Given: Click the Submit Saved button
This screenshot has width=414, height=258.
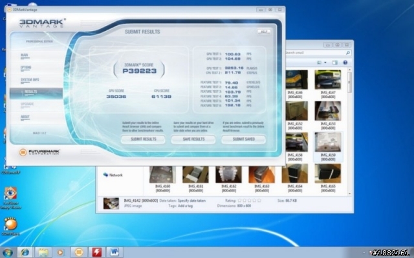Looking at the screenshot, I should (x=243, y=139).
